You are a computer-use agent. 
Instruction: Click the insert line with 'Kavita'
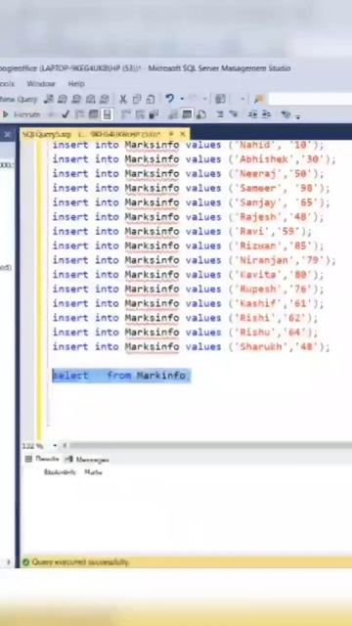189,274
